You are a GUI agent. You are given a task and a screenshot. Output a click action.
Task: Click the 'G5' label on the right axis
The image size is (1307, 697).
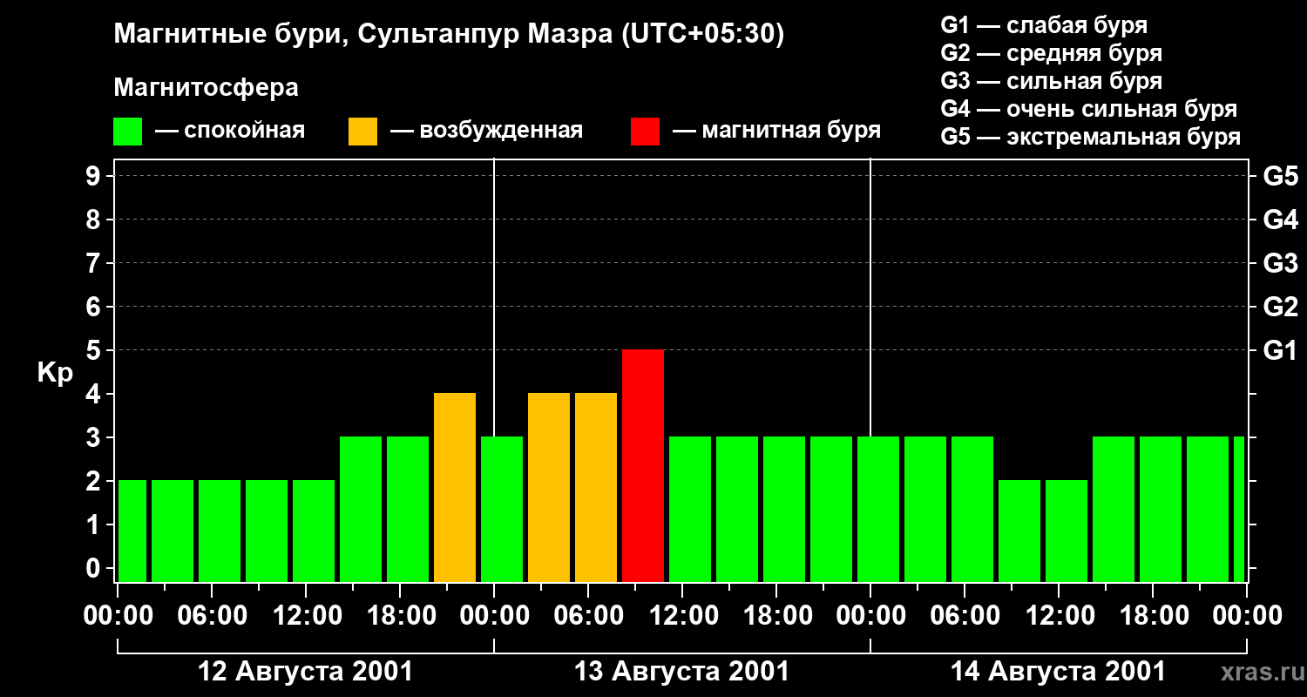pos(1280,176)
